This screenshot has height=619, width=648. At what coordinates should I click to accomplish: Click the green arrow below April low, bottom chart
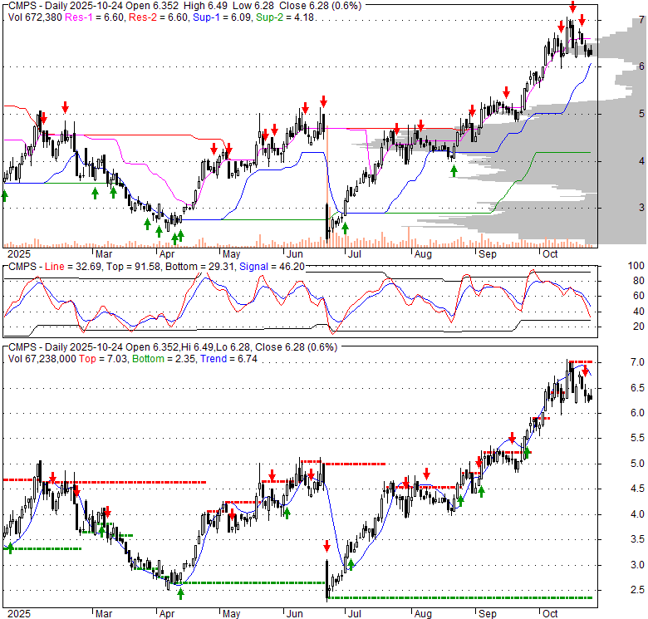180,593
